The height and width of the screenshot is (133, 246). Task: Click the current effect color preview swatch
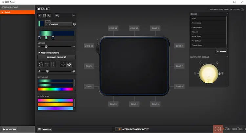[41, 24]
